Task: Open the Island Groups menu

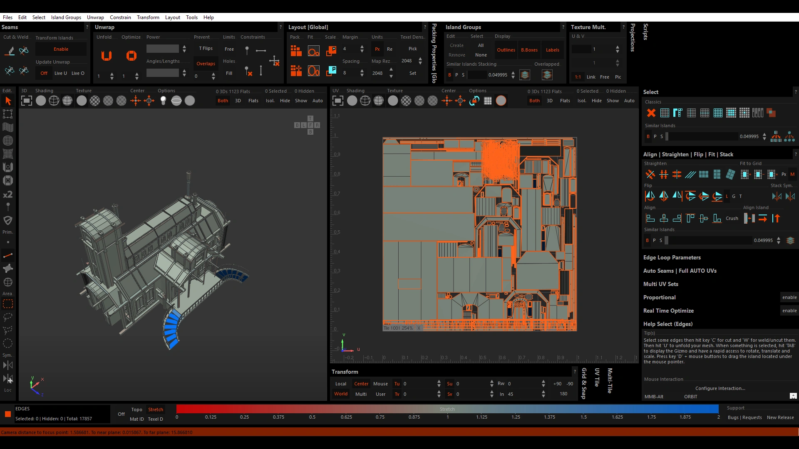Action: (66, 17)
